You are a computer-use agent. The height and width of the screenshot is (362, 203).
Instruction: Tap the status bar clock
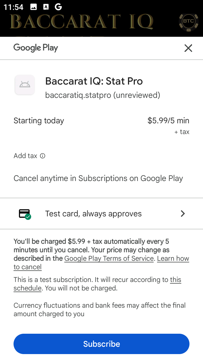pyautogui.click(x=14, y=7)
